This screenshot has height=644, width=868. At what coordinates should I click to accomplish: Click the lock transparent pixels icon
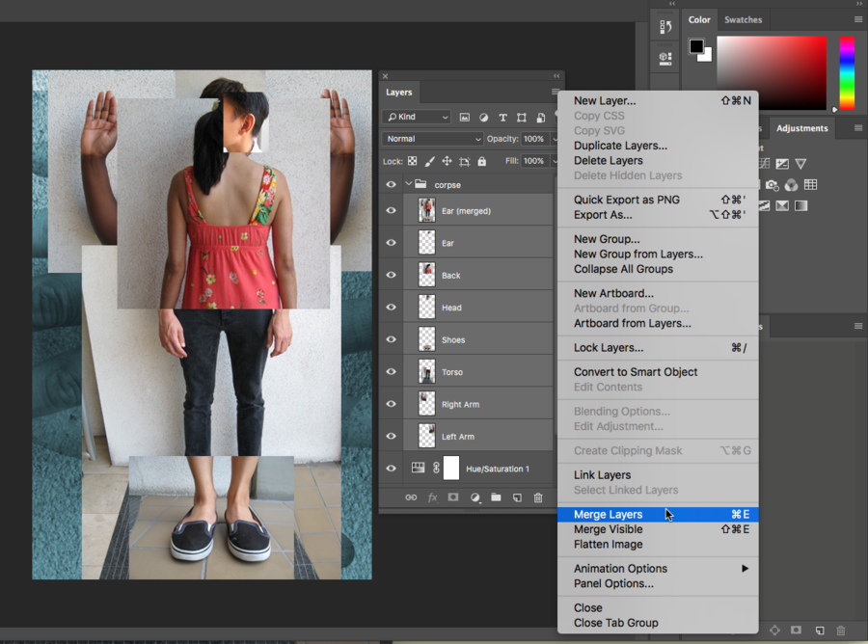click(413, 162)
